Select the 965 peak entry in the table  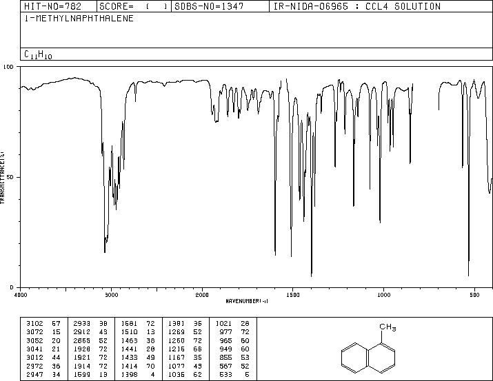coord(234,341)
